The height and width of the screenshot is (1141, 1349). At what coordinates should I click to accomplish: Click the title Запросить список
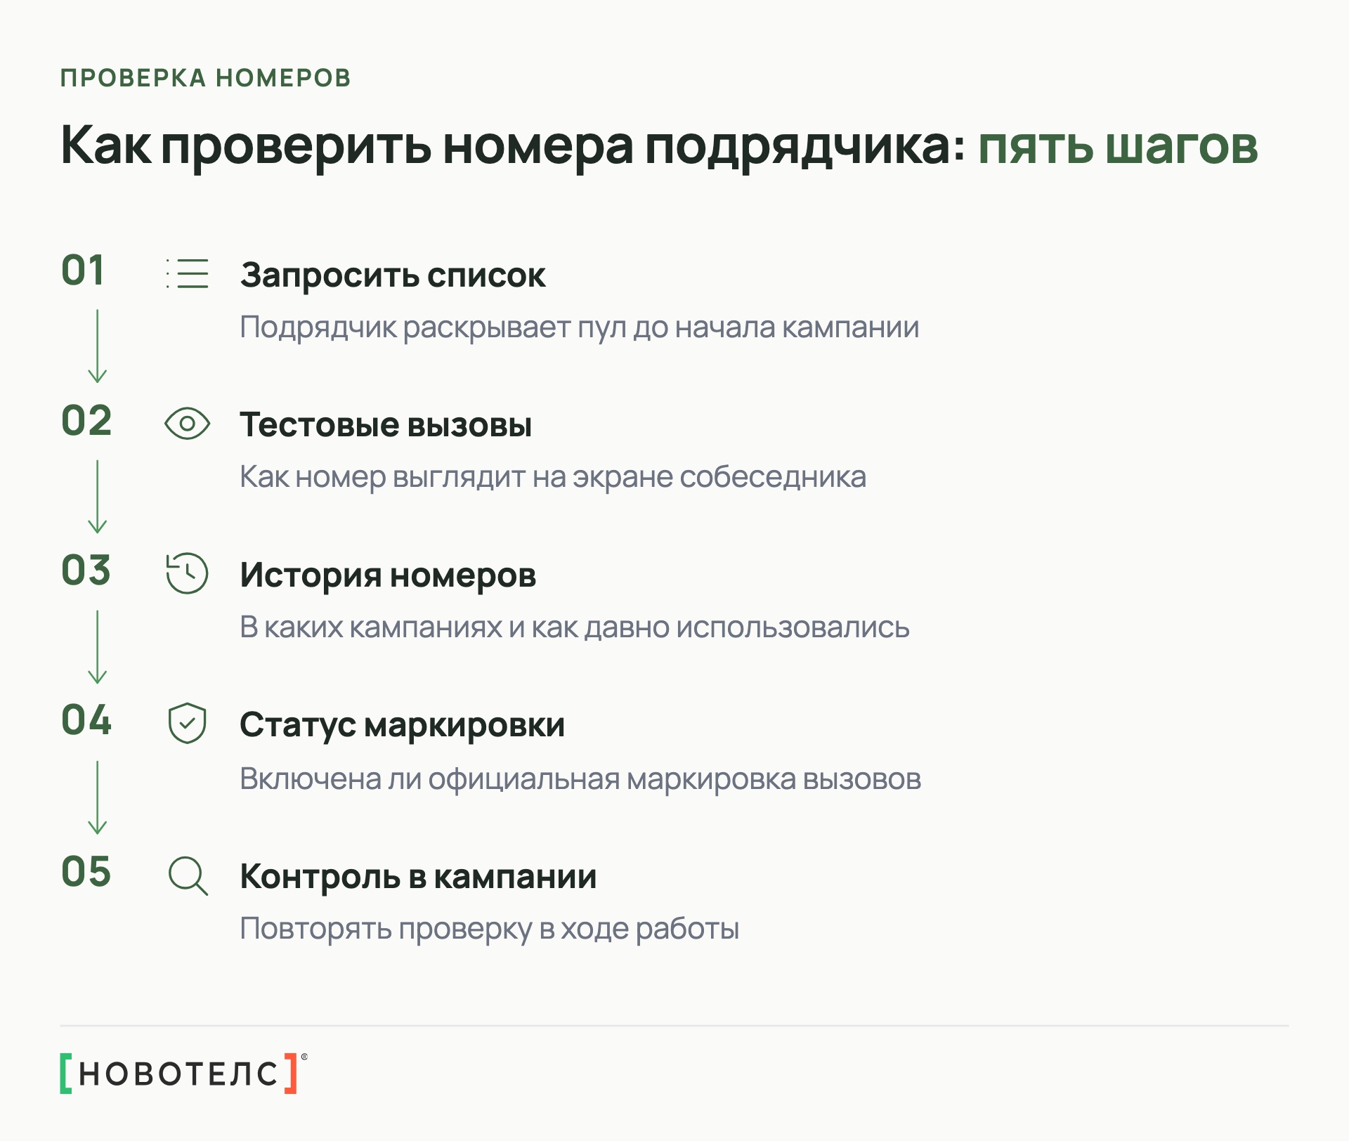(393, 275)
